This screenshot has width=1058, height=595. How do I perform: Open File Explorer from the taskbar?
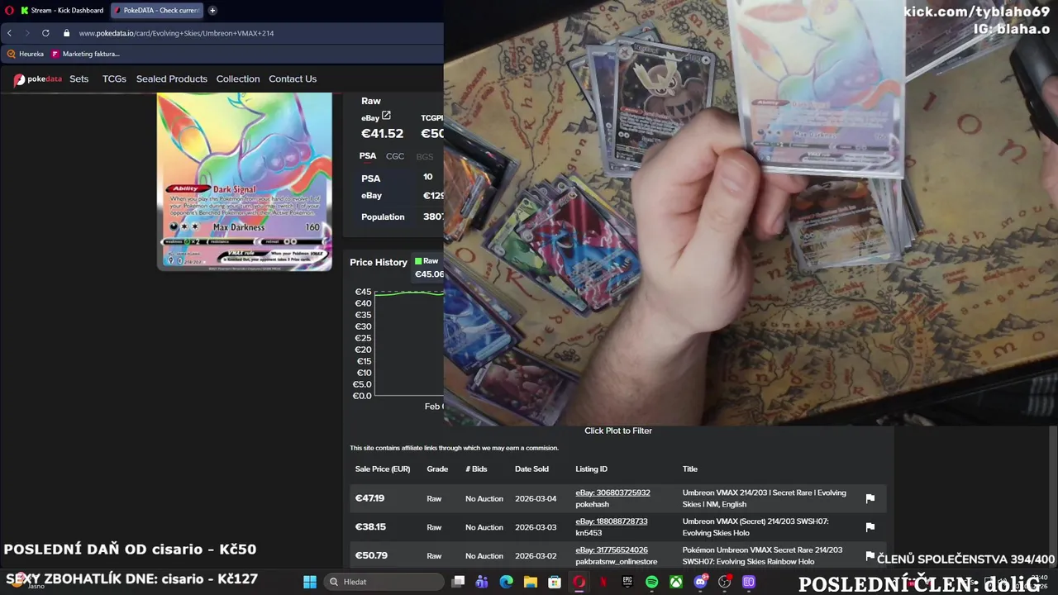[x=531, y=582]
